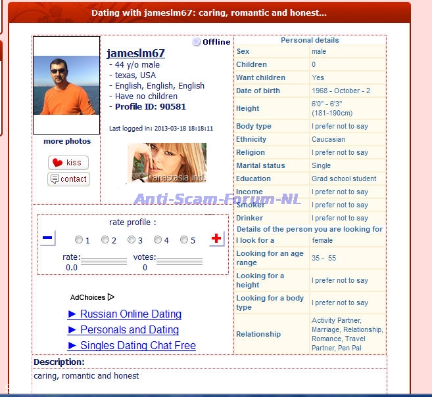Visit Personals and Dating ad link
432x397 pixels.
[x=123, y=330]
